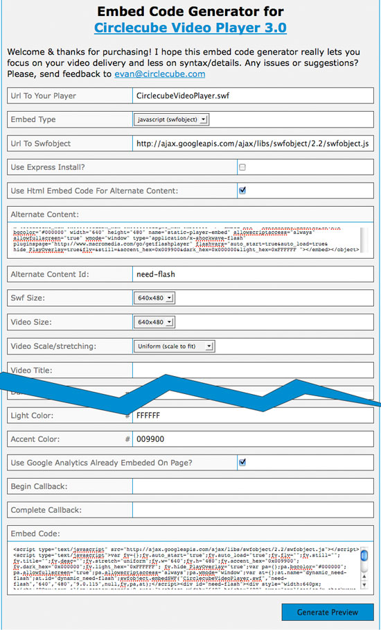This screenshot has width=381, height=630.
Task: Click the Alternate Content Id field
Action: [253, 275]
